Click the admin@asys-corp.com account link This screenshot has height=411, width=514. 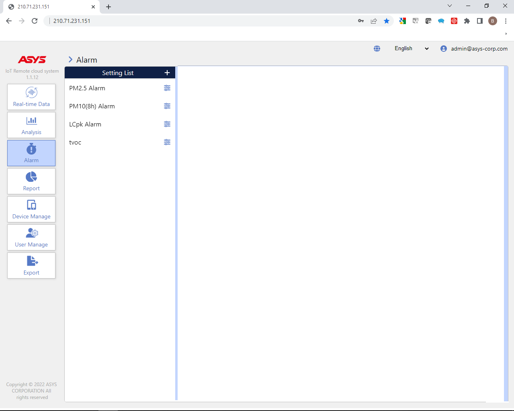tap(479, 49)
